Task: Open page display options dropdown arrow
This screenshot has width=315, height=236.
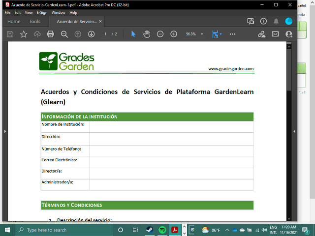Action: coord(221,34)
